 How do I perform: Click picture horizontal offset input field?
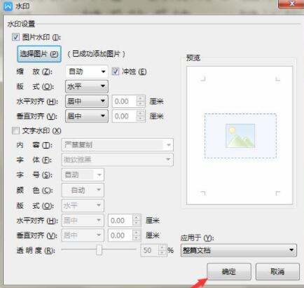(x=124, y=102)
